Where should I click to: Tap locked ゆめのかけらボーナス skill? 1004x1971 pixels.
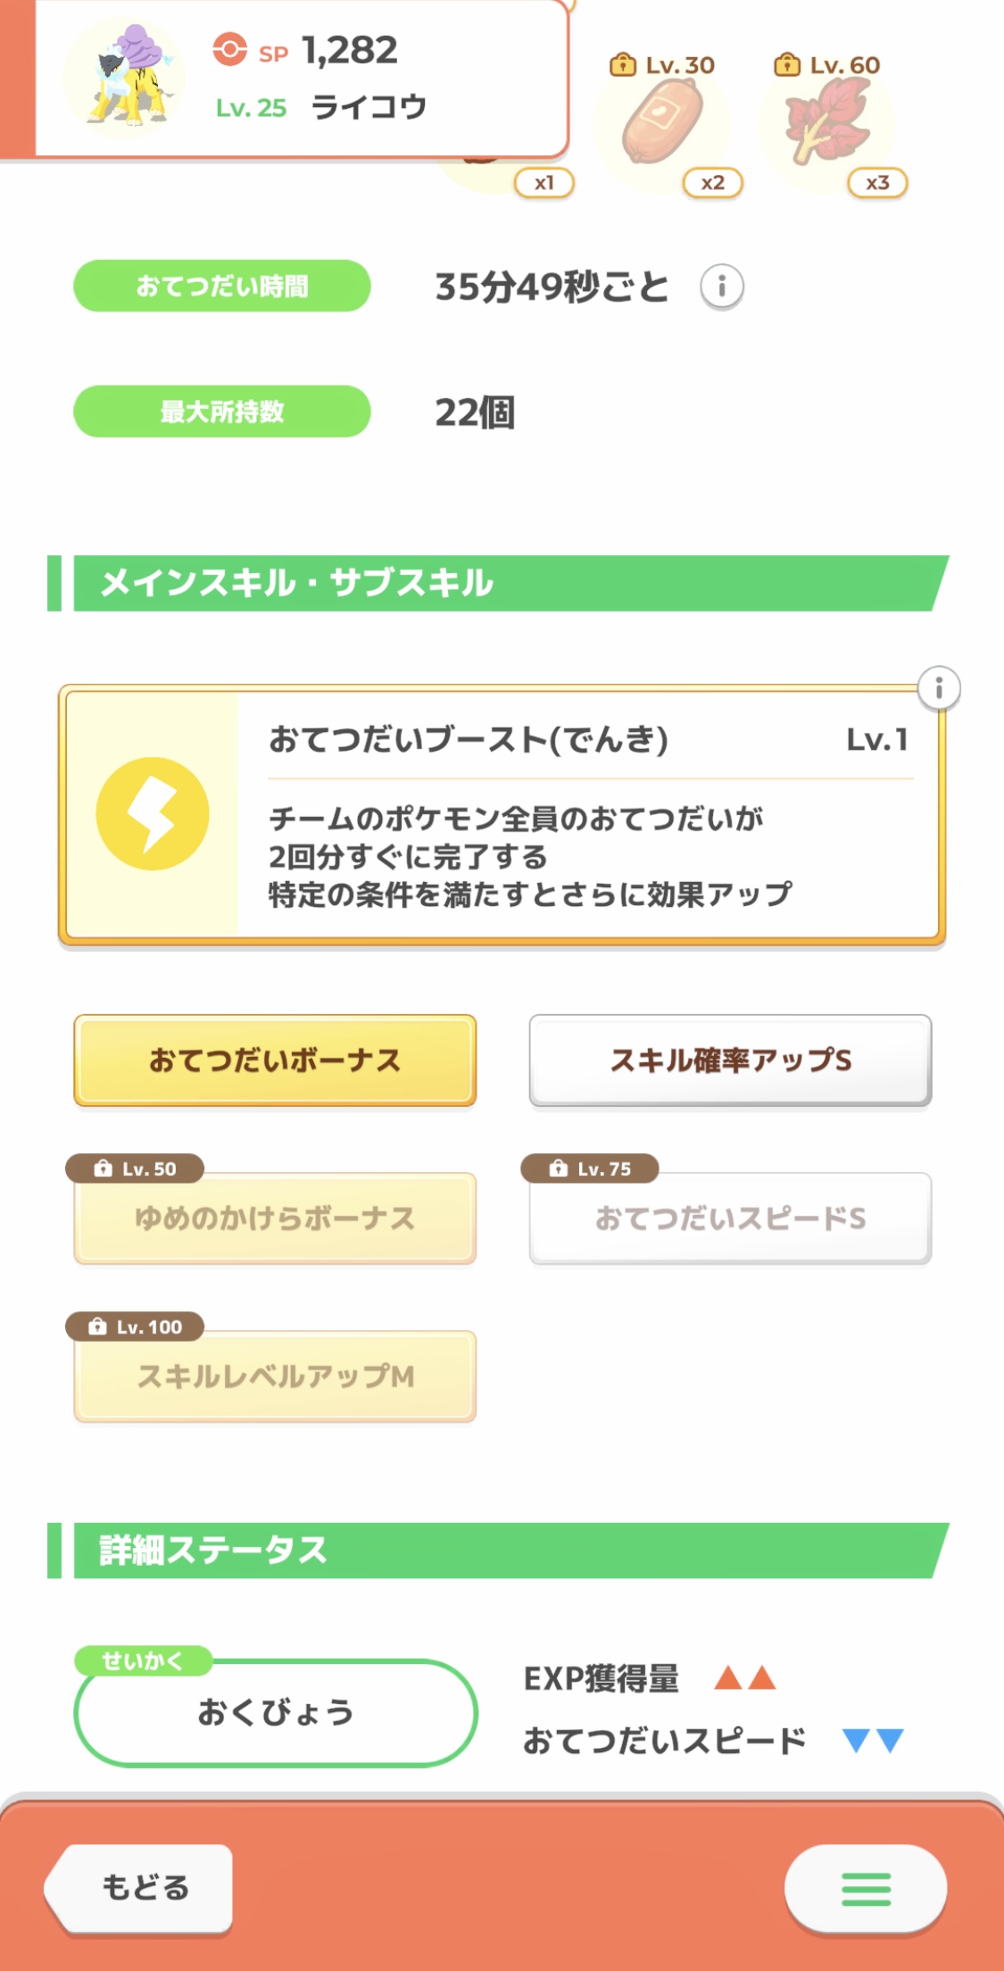tap(275, 1218)
